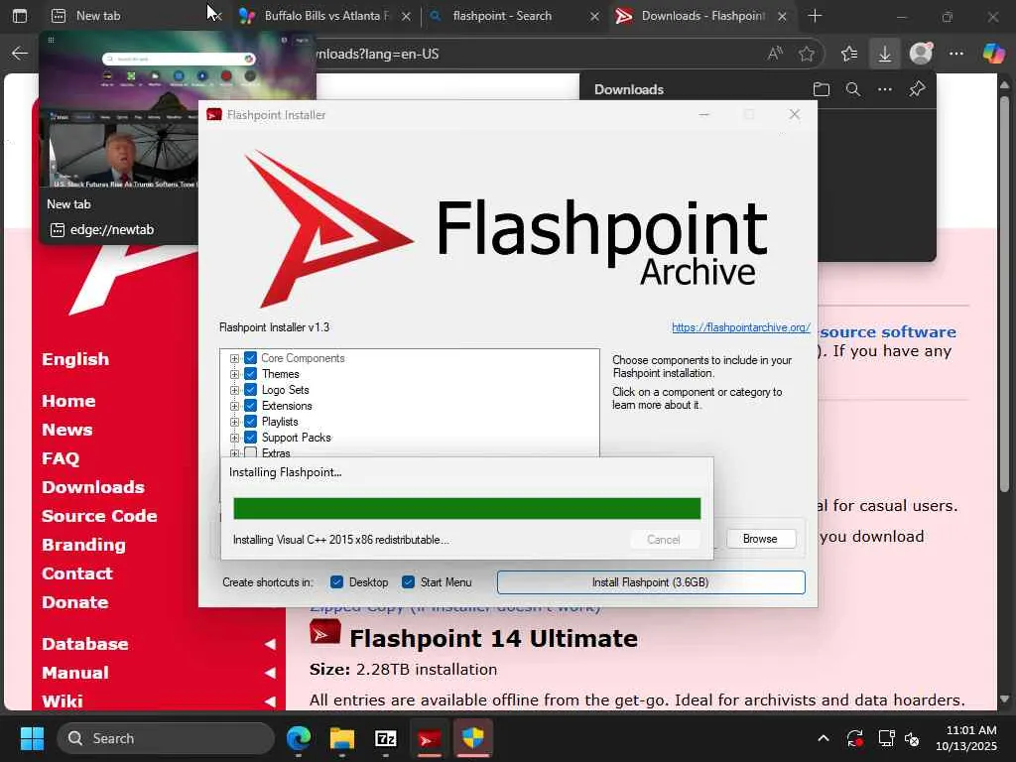Viewport: 1016px width, 762px height.
Task: Open News in the website sidebar
Action: click(x=67, y=430)
